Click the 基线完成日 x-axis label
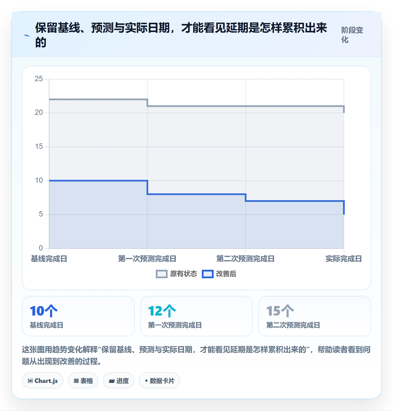 pos(49,259)
